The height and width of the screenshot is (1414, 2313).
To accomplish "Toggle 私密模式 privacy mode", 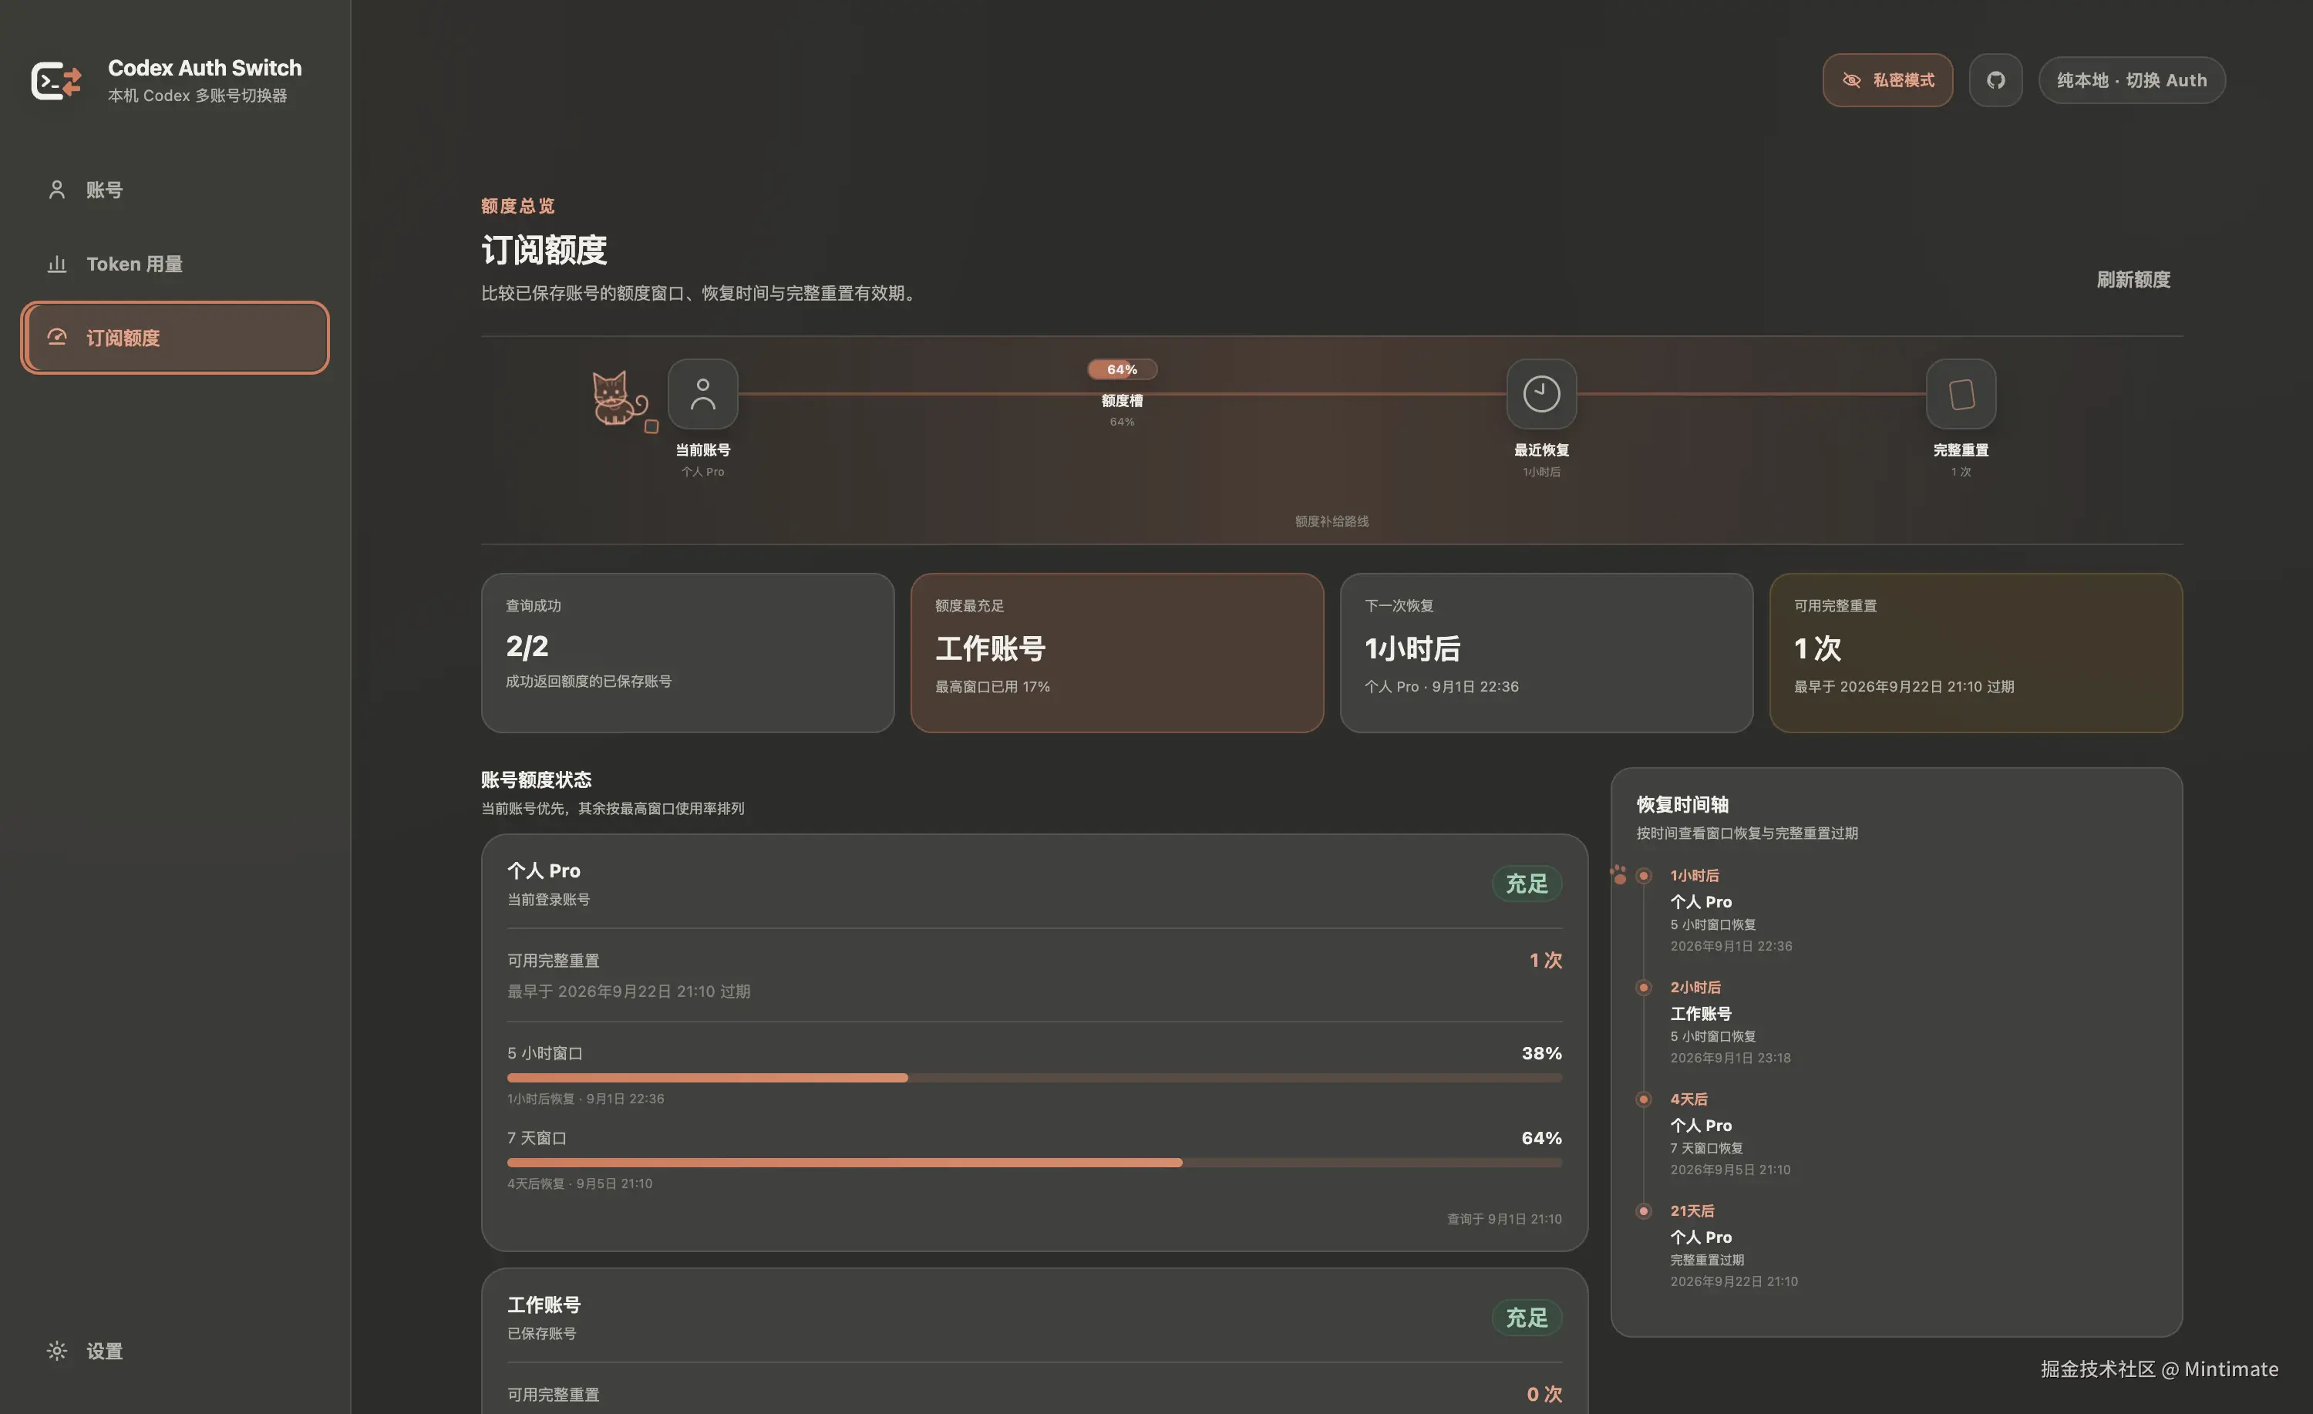I will pyautogui.click(x=1887, y=81).
